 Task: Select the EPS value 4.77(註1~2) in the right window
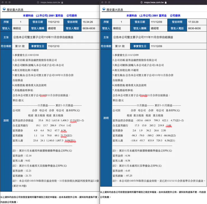click(177, 120)
